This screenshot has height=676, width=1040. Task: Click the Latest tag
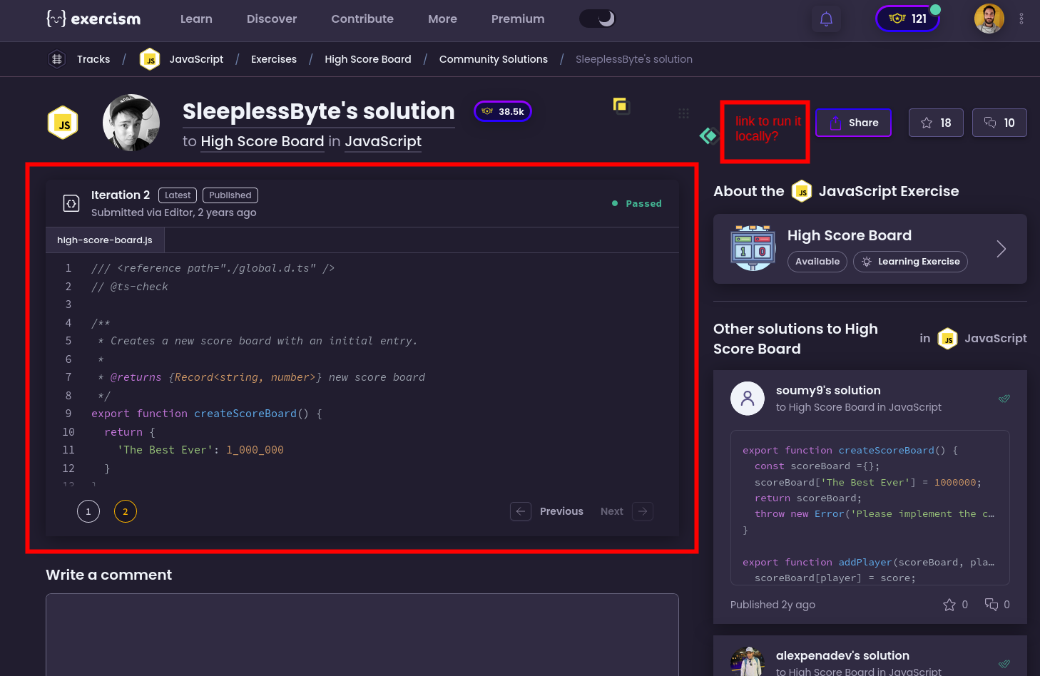click(x=178, y=195)
